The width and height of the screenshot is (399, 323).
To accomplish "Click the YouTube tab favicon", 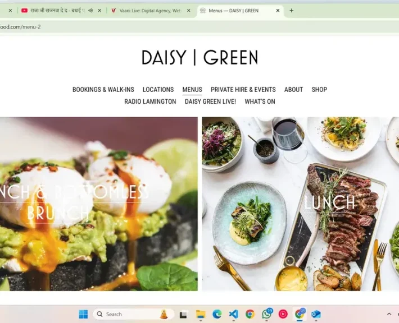I will tap(24, 11).
